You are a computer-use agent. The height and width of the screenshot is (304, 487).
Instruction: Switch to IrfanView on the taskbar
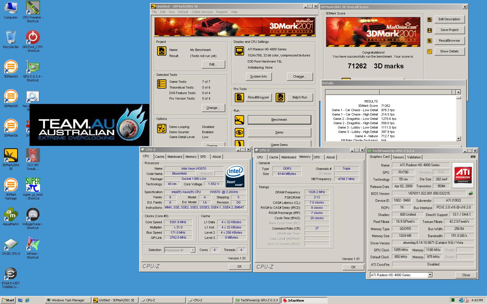(x=304, y=300)
